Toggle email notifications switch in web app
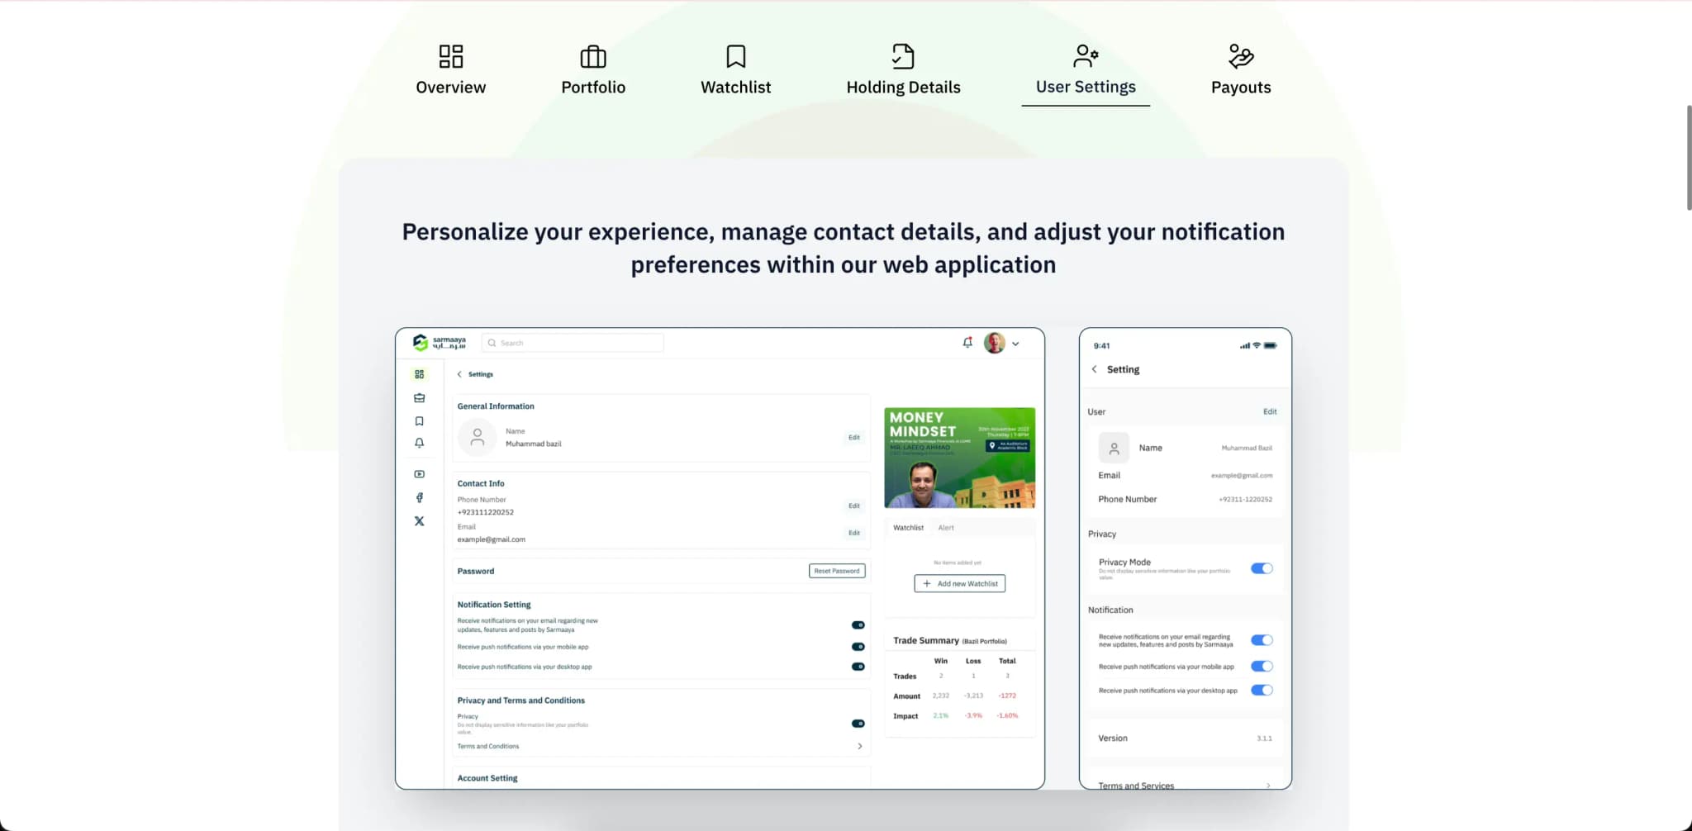The width and height of the screenshot is (1692, 831). point(858,625)
